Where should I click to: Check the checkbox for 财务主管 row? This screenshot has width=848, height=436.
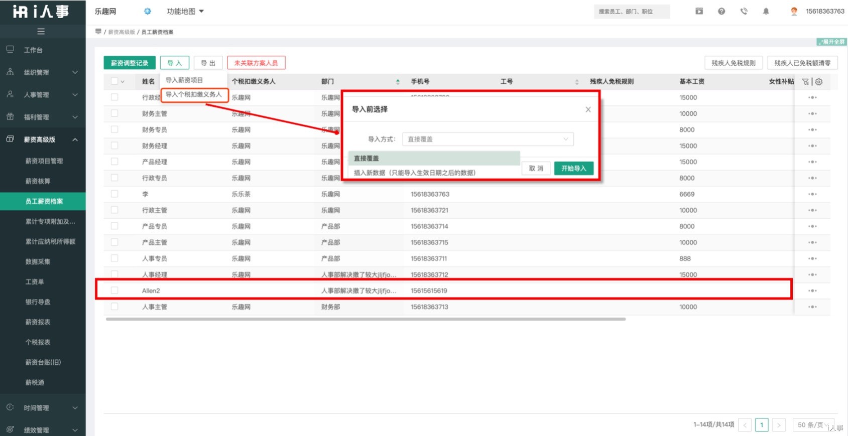click(114, 113)
